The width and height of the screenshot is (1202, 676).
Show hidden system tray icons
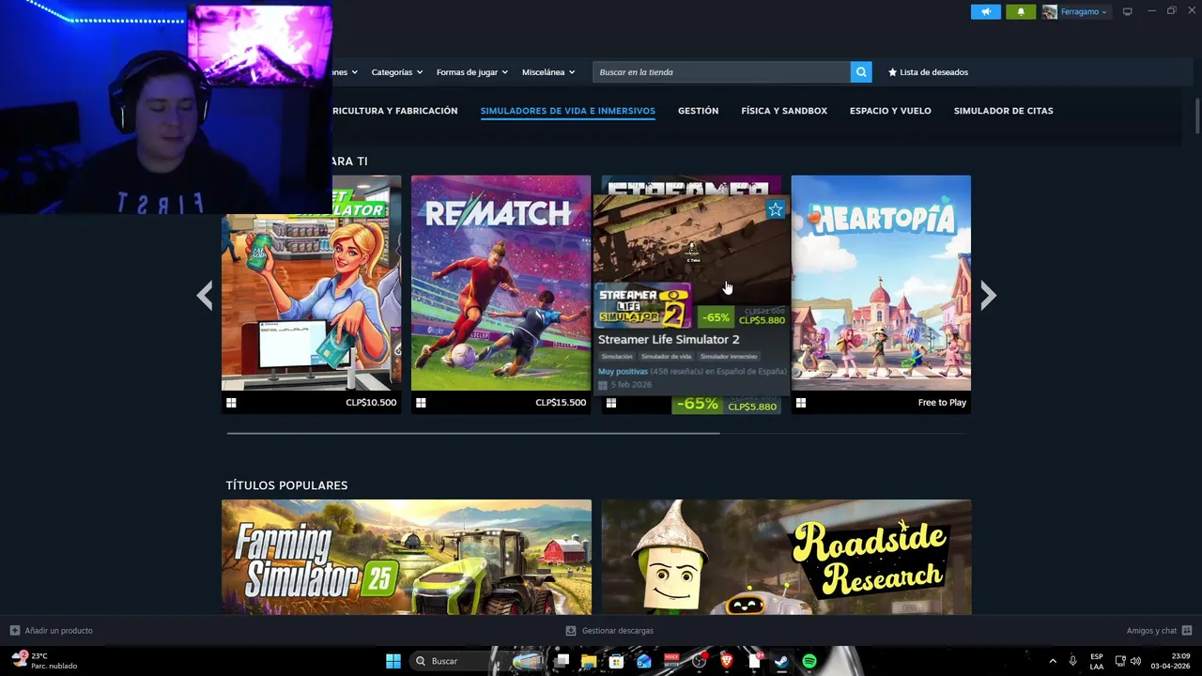[1052, 661]
